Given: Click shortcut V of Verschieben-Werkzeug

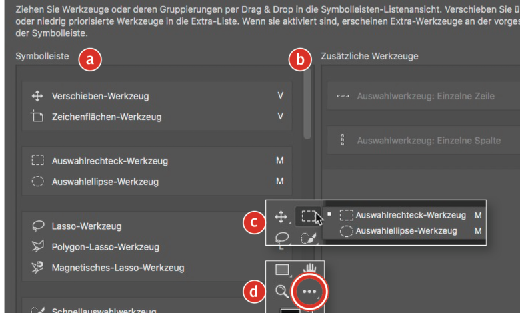Looking at the screenshot, I should click(280, 95).
